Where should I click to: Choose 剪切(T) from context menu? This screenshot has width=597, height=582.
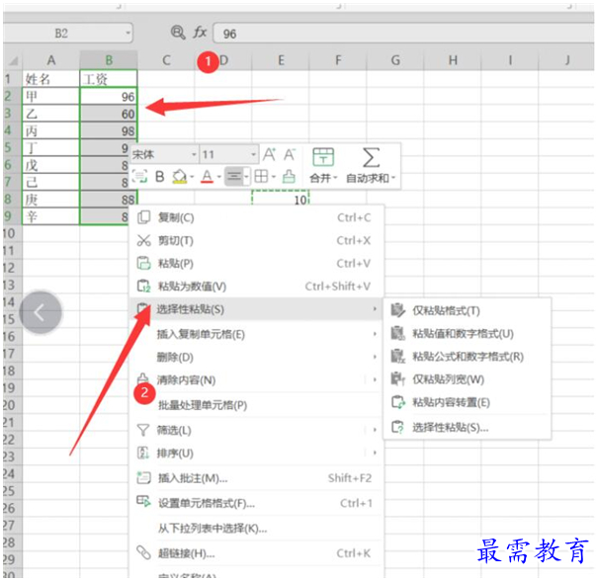click(x=256, y=240)
